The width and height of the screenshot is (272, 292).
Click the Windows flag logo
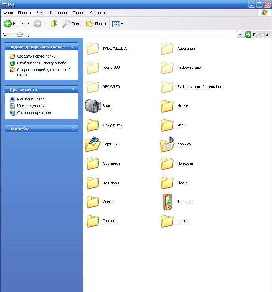[264, 13]
